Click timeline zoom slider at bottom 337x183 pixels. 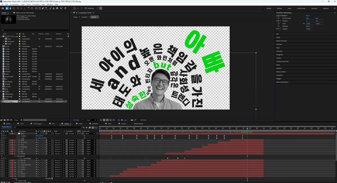[x=103, y=182]
